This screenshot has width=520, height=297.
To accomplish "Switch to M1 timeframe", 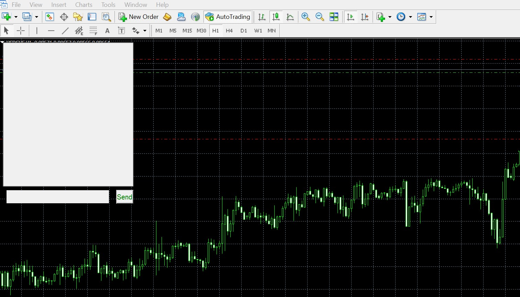I will click(x=159, y=31).
